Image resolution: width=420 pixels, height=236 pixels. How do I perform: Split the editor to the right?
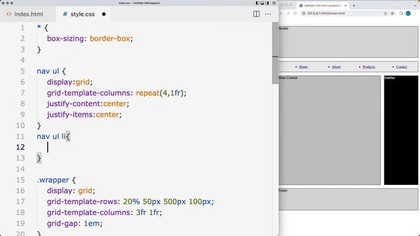pos(257,14)
